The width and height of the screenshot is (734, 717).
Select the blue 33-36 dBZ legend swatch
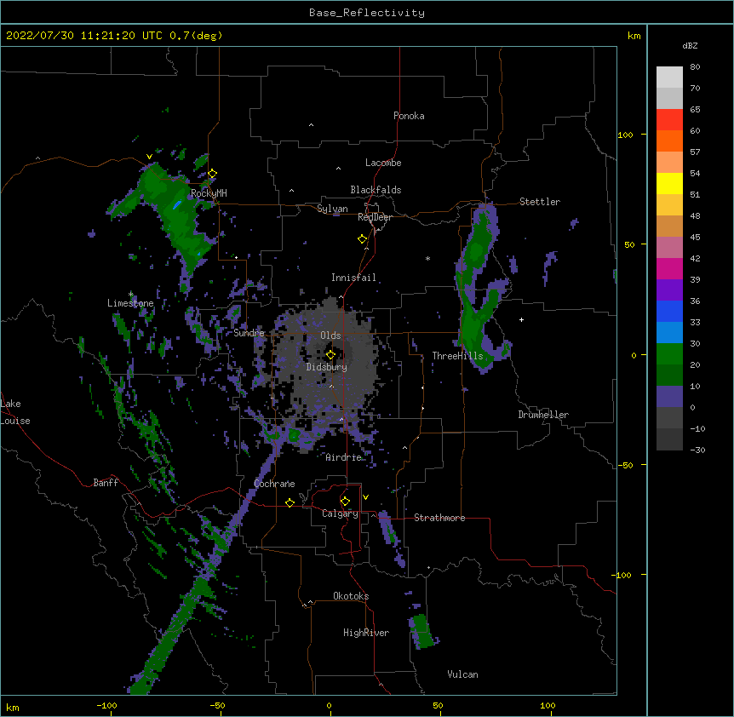point(669,311)
